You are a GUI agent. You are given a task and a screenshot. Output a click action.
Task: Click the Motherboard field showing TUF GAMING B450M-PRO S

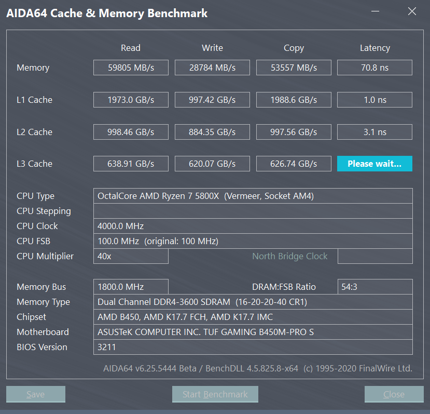[253, 332]
